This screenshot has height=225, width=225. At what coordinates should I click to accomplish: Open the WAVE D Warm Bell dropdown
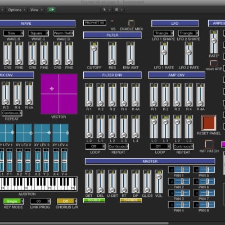(64, 33)
